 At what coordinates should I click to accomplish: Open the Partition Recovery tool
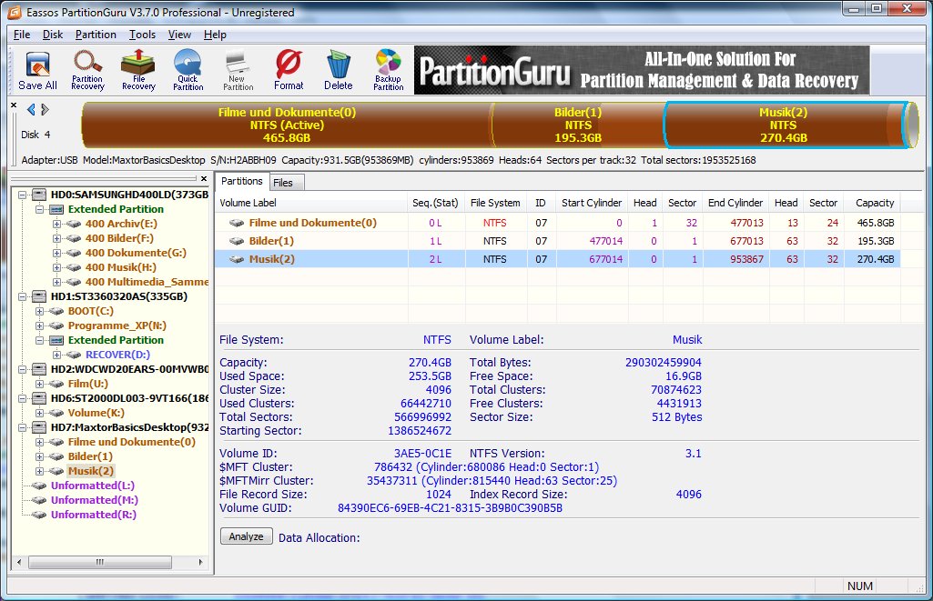point(87,70)
